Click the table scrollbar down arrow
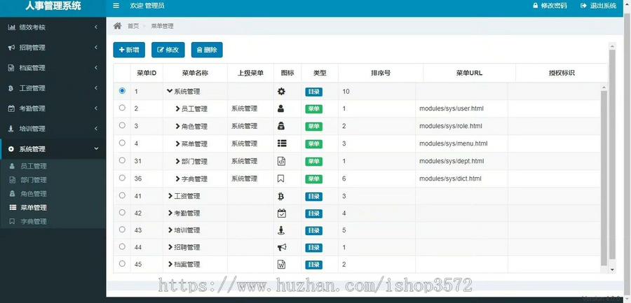Screen dimensions: 631x303 (613, 269)
